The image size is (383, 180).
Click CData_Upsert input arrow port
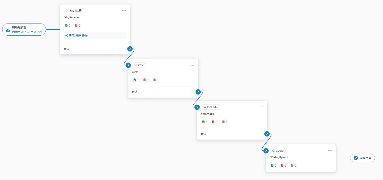266,151
